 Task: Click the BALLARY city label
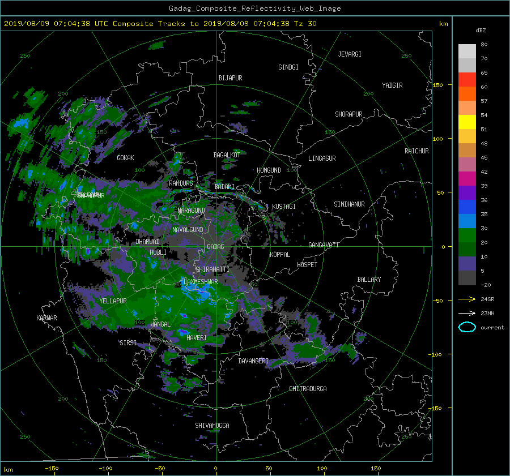tap(369, 280)
